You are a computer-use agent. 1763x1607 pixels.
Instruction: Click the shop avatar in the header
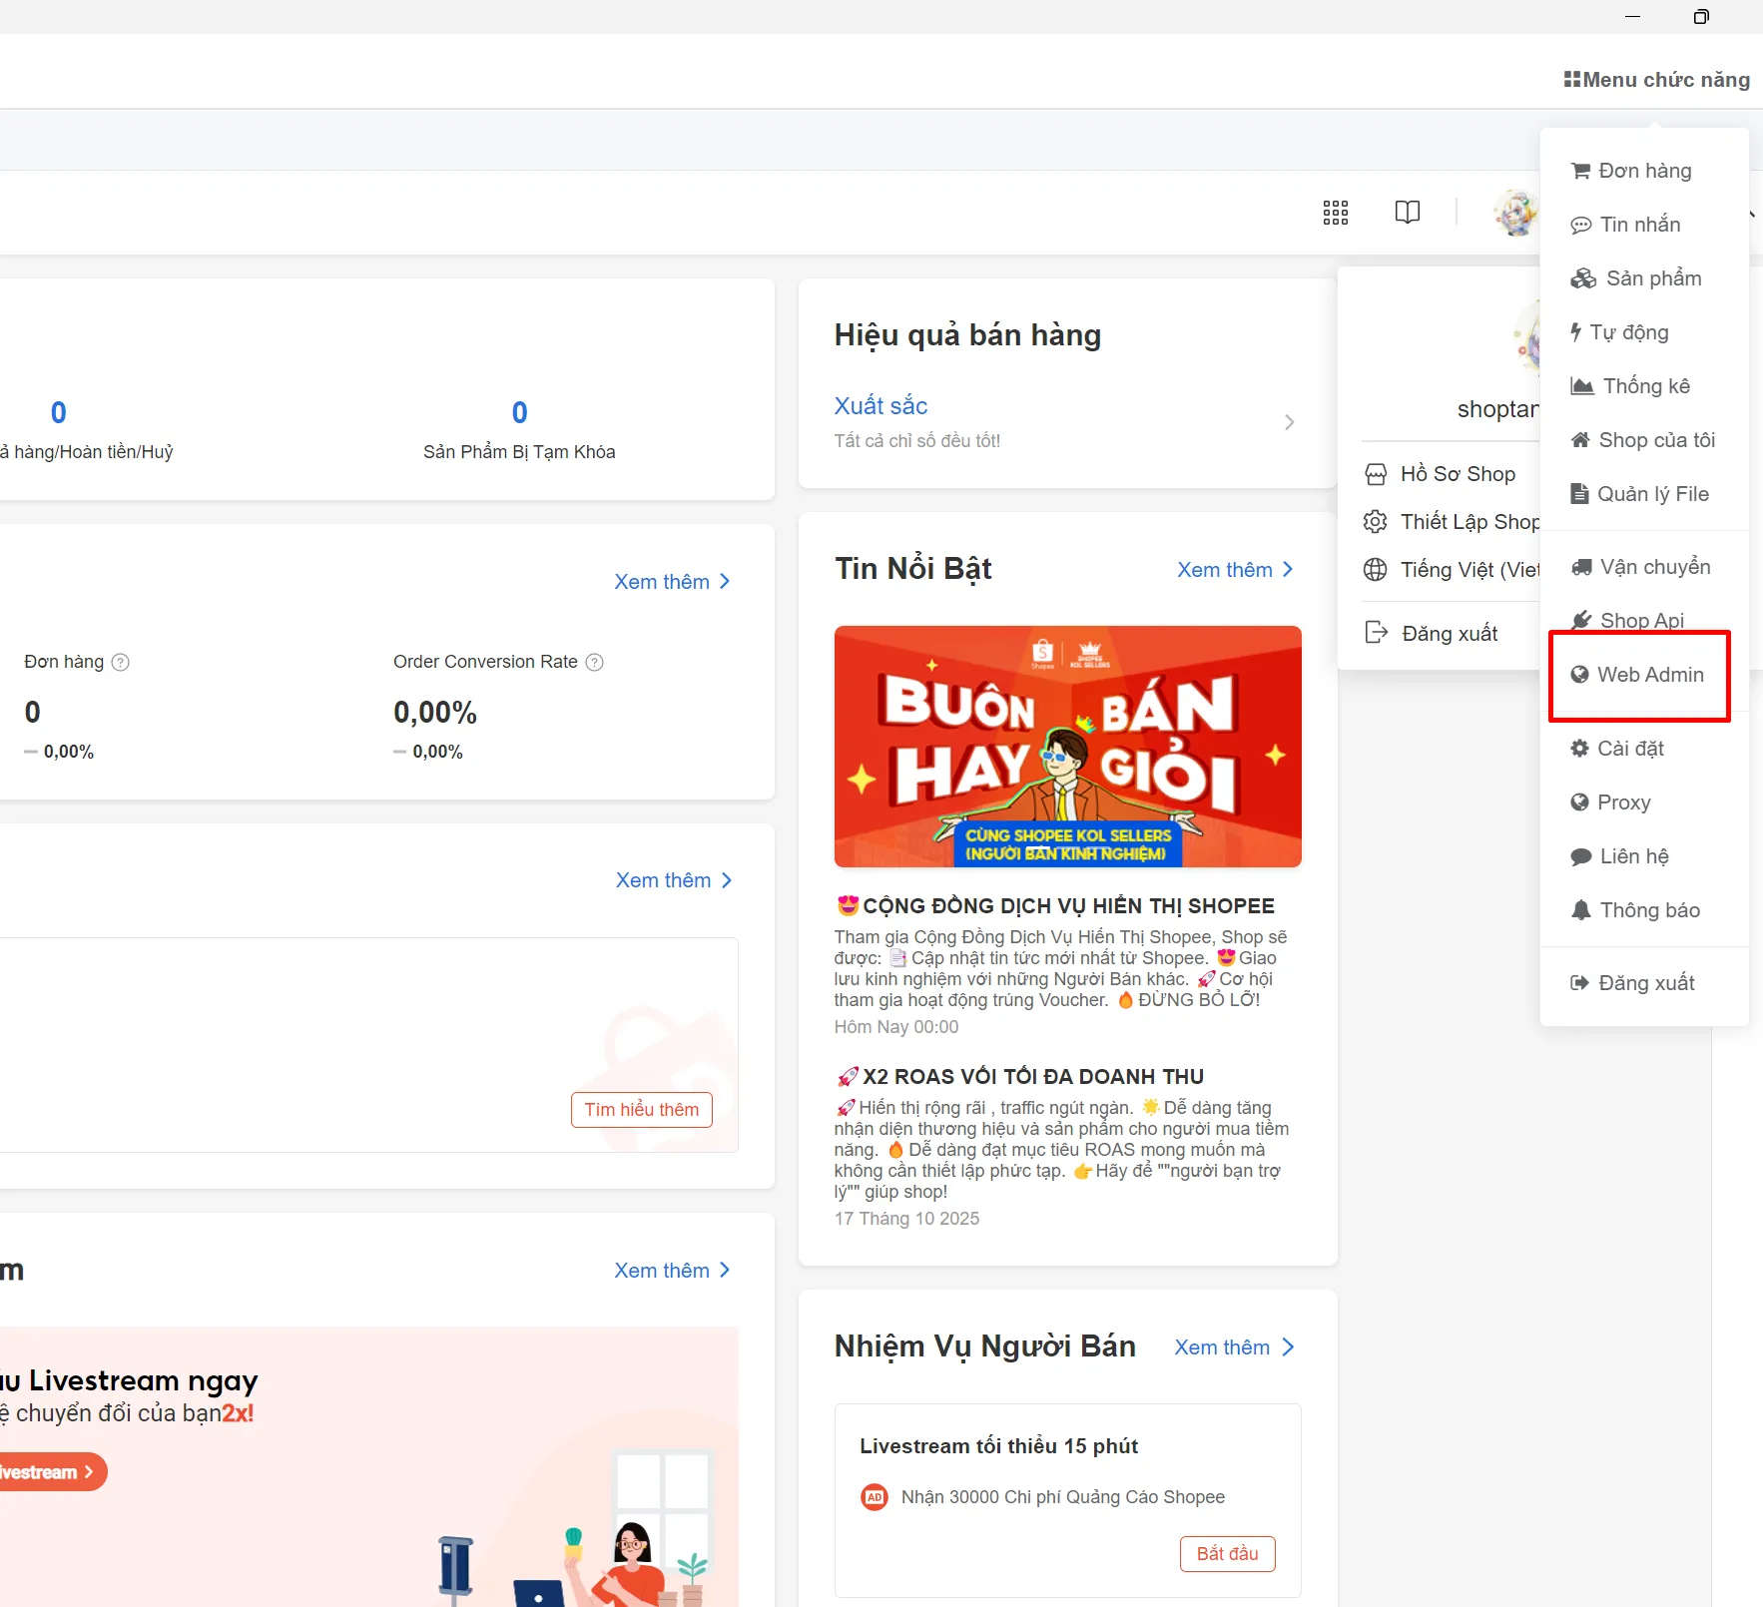(1515, 213)
